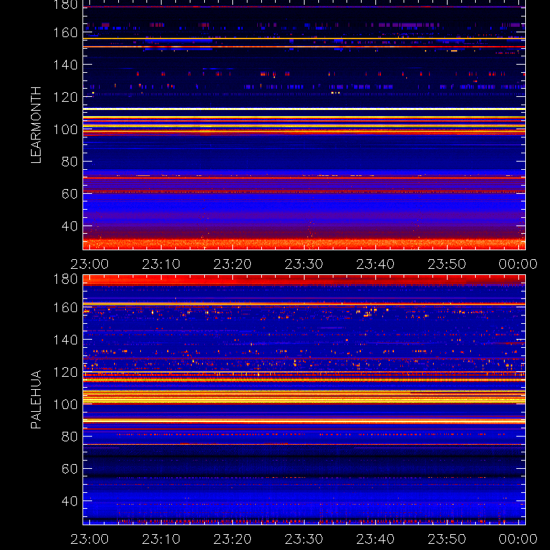Click the 120 tick label on PALEHUA axis
550x550 pixels.
click(x=65, y=372)
